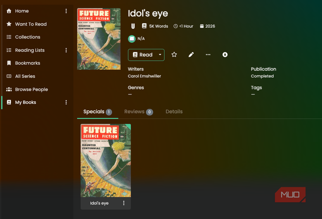Click the pencil edit icon
322x219 pixels.
pos(191,54)
